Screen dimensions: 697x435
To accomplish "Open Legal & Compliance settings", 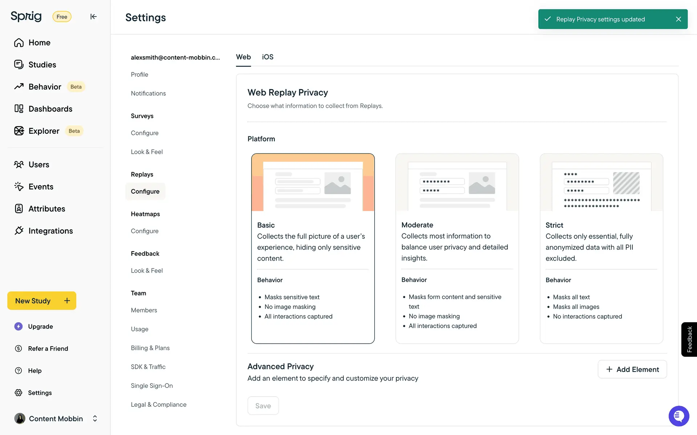I will coord(158,404).
